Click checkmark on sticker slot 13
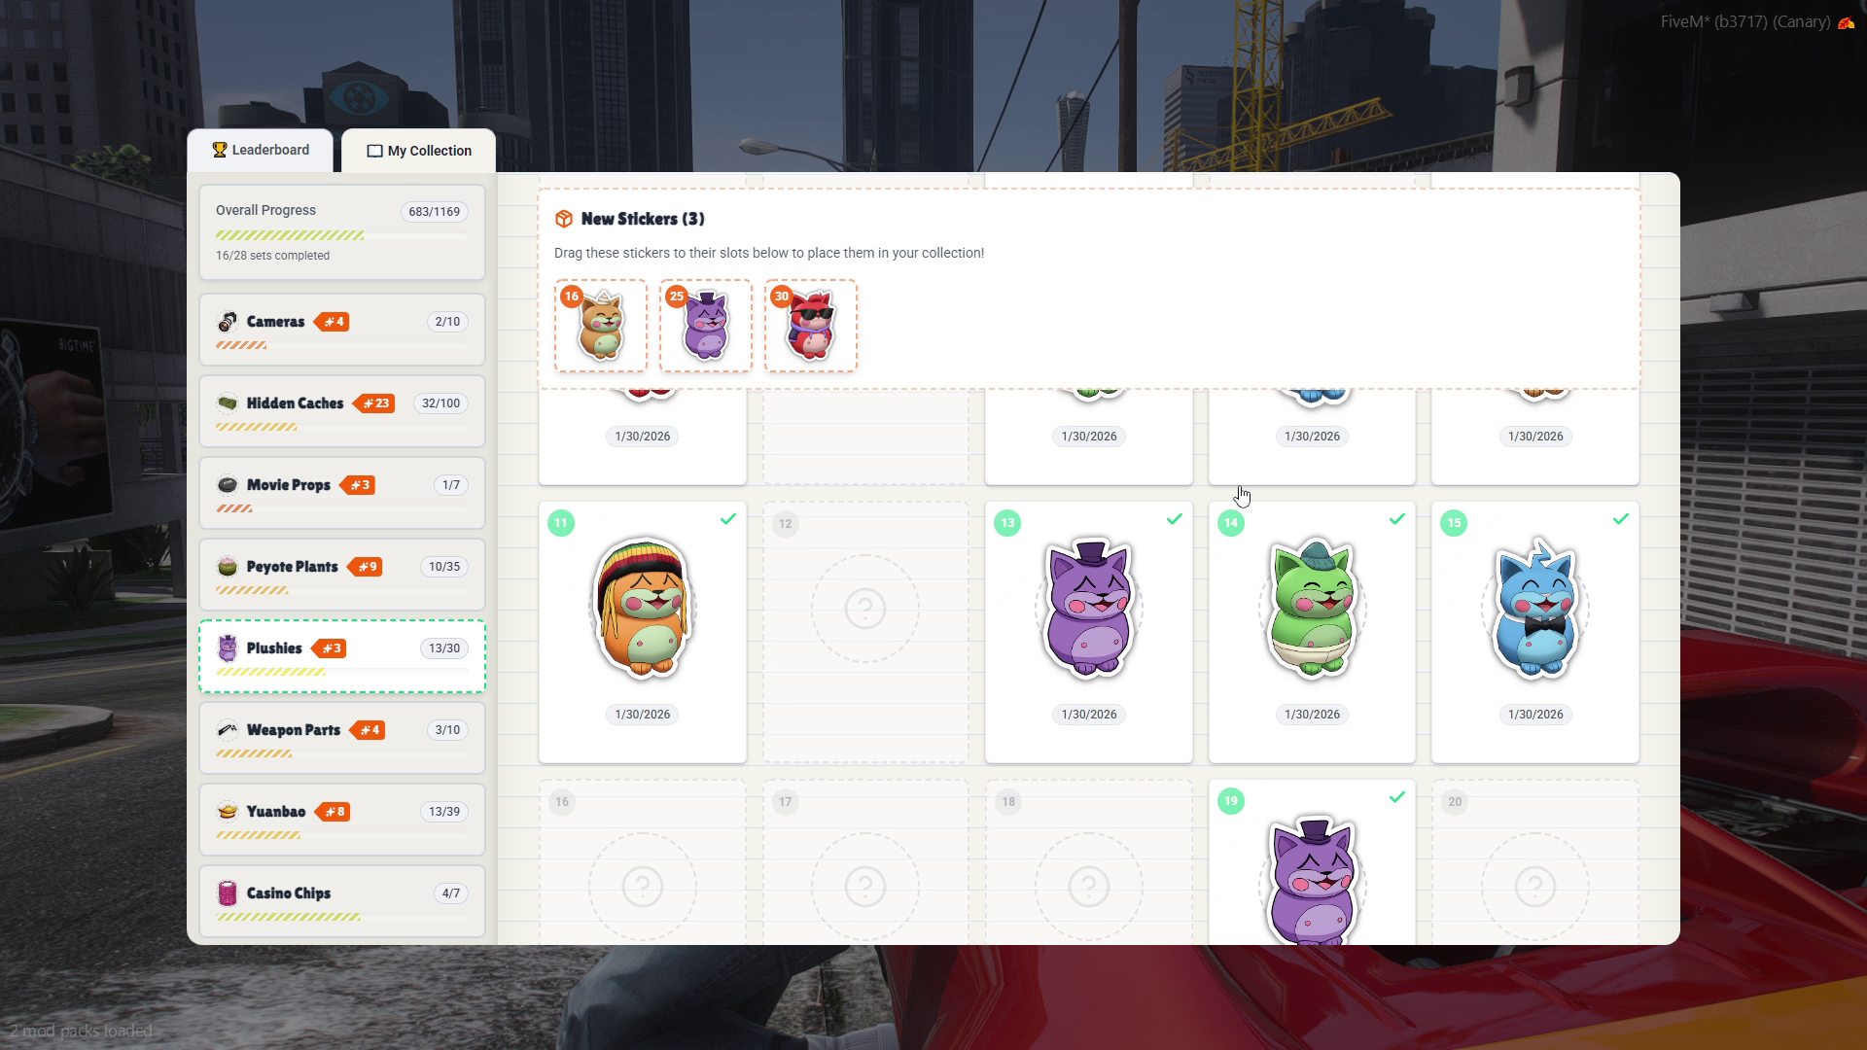This screenshot has width=1867, height=1050. (x=1175, y=519)
